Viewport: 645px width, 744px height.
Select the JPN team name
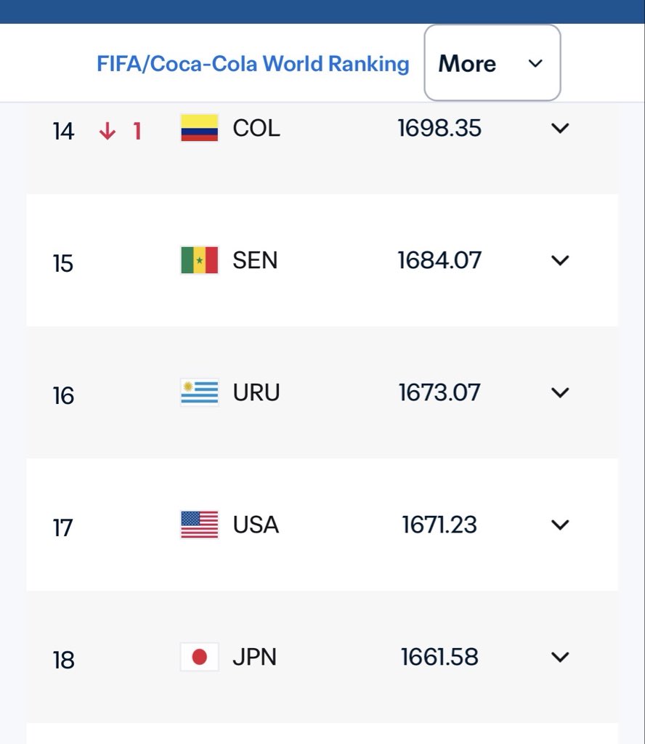[255, 657]
